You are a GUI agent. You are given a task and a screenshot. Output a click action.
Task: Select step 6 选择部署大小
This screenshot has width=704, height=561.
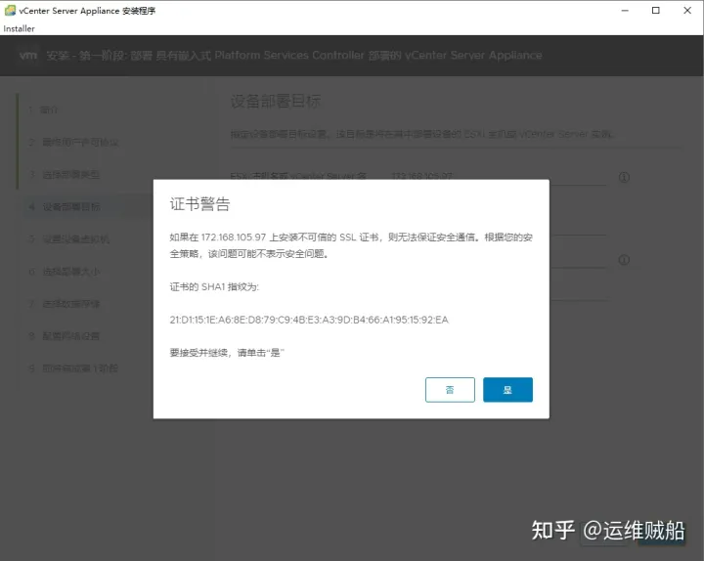point(70,272)
